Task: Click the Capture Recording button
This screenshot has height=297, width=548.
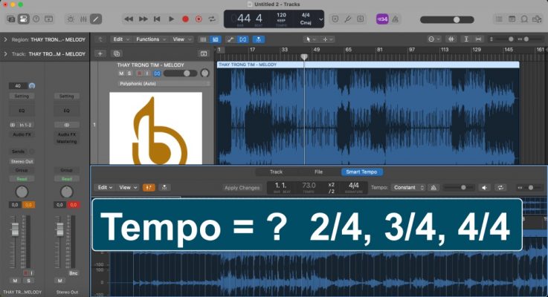Action: pos(199,19)
